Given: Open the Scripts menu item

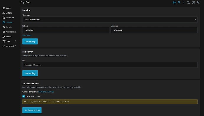Looking at the screenshot, I should point(9,27).
